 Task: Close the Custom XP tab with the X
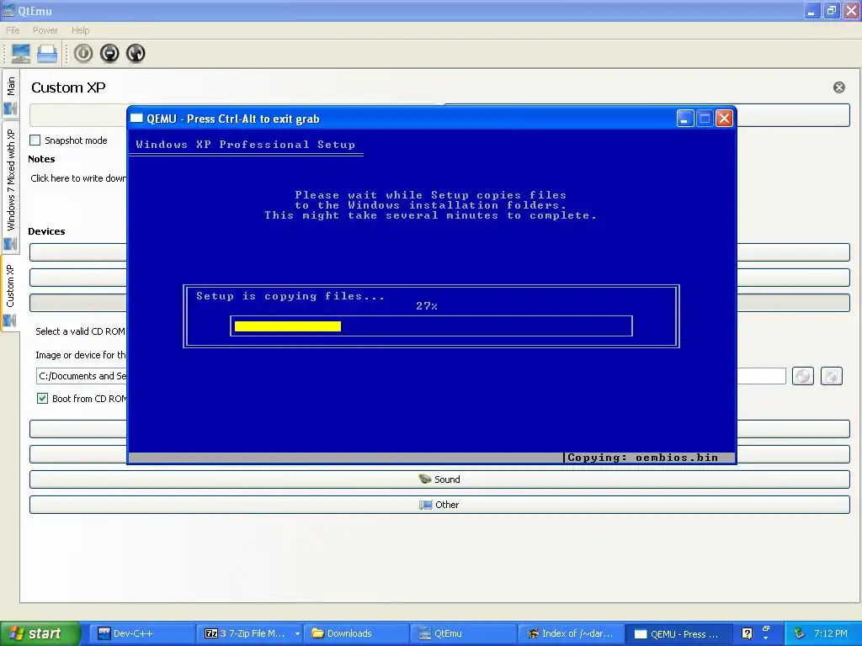click(x=839, y=87)
